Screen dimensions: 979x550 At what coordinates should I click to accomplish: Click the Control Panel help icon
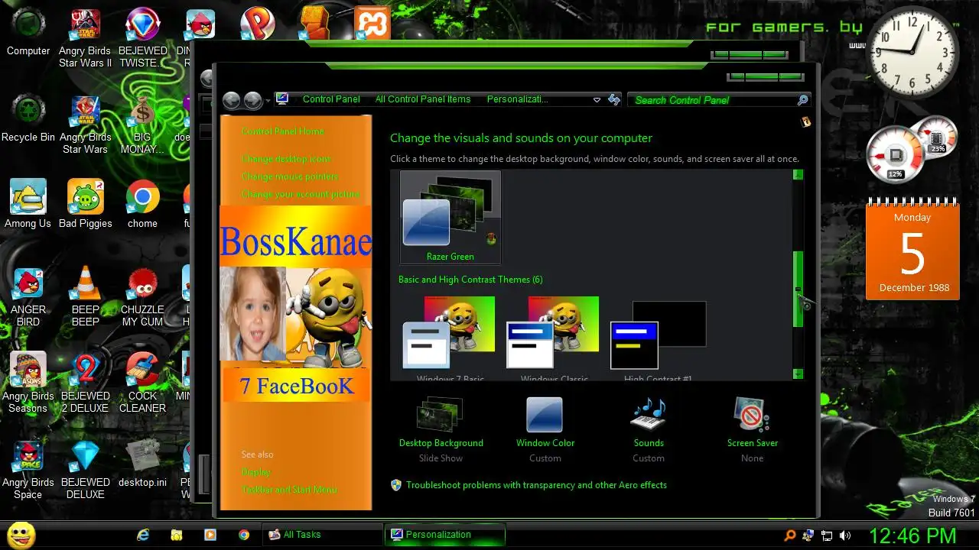tap(805, 122)
